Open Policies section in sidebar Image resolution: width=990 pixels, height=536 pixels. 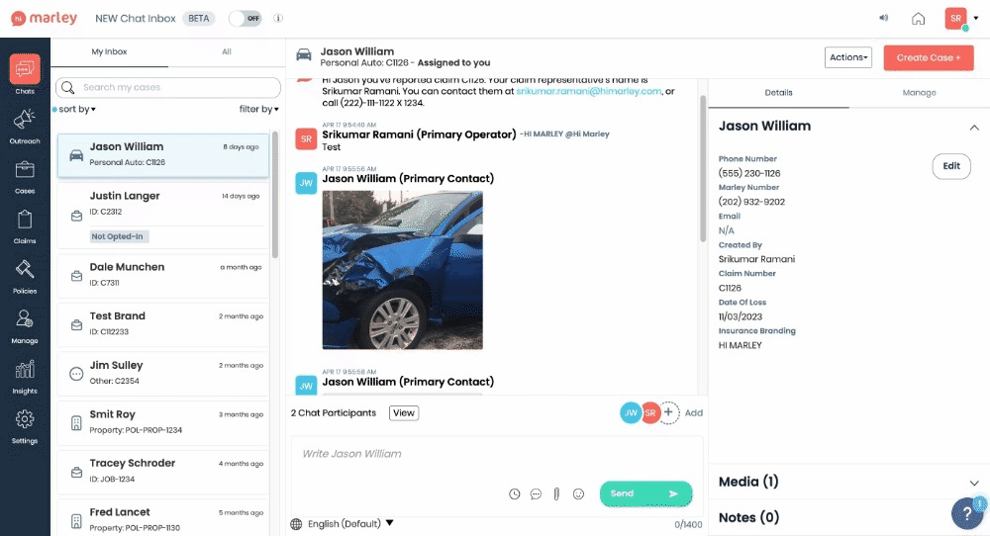pos(25,275)
